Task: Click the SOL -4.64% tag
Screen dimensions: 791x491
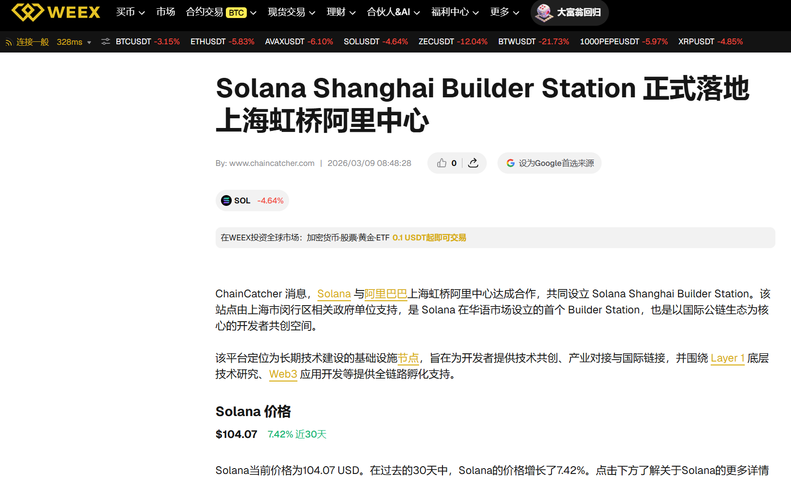Action: pyautogui.click(x=252, y=200)
